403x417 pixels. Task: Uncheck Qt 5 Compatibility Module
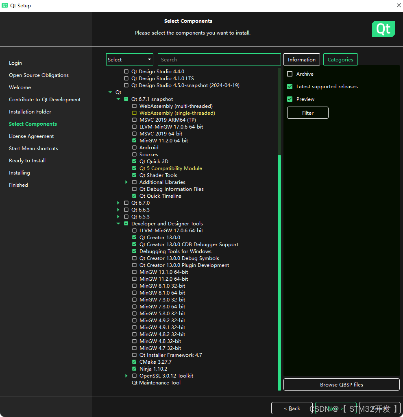pos(134,168)
